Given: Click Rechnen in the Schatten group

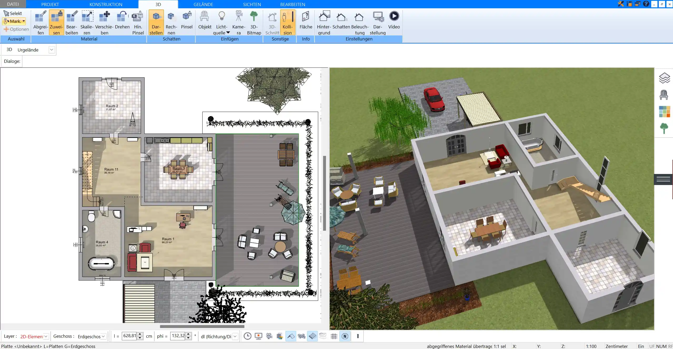Looking at the screenshot, I should 171,23.
